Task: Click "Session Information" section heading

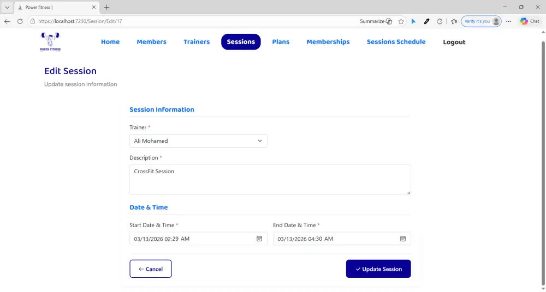Action: click(162, 109)
